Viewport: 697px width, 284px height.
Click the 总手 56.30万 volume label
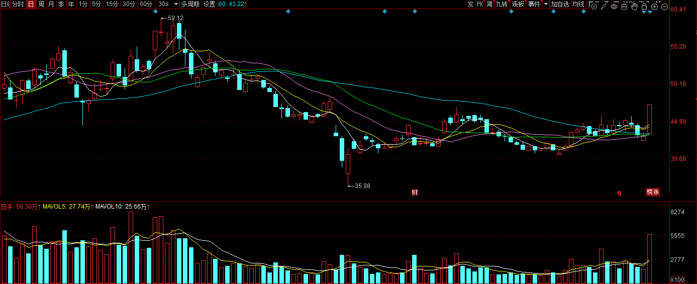click(20, 207)
